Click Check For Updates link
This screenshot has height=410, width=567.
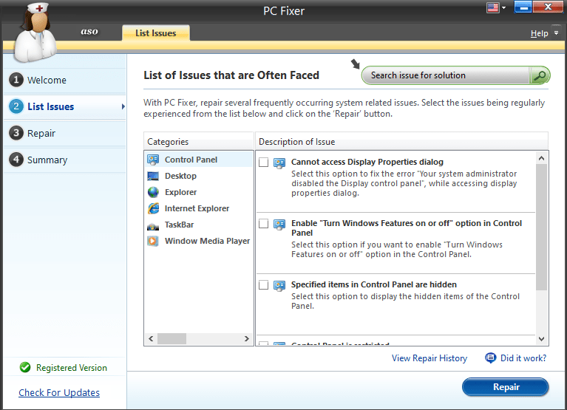[x=59, y=393]
